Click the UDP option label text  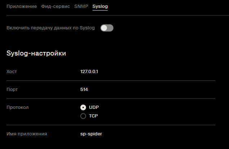[94, 107]
